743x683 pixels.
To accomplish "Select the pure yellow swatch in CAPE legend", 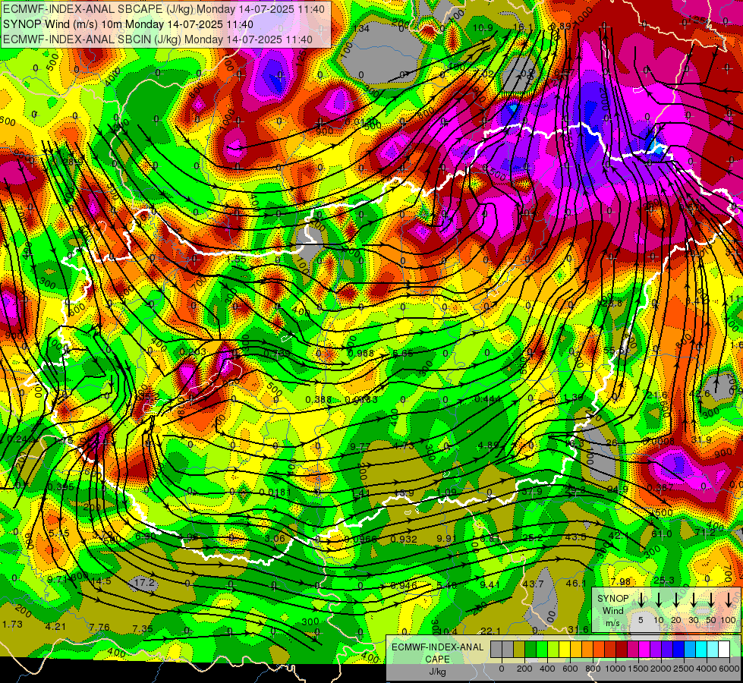I will coord(565,650).
